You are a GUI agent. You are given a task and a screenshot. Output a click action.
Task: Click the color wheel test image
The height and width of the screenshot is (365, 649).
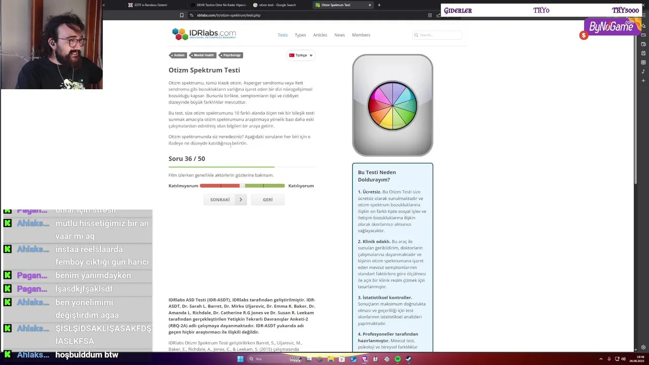point(392,105)
